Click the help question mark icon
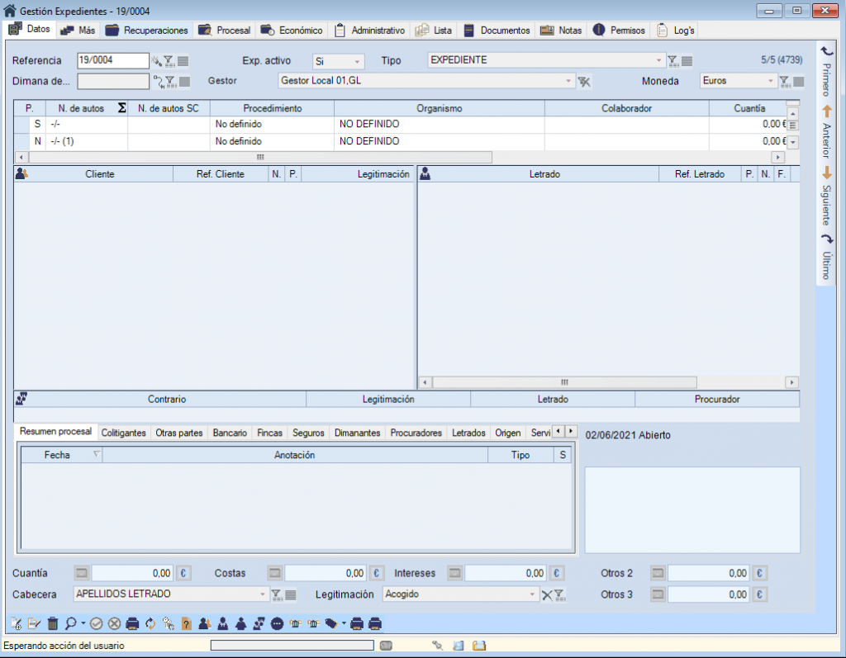846x658 pixels. [187, 624]
